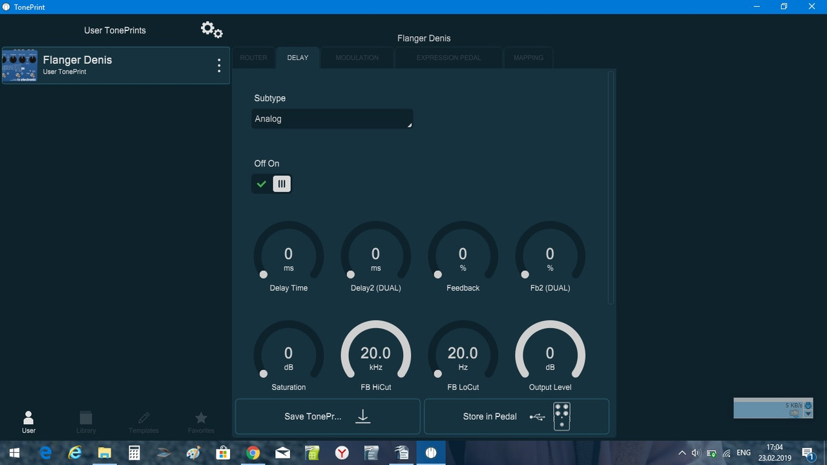The width and height of the screenshot is (827, 465).
Task: Switch to the ROUTER tab
Action: (x=253, y=57)
